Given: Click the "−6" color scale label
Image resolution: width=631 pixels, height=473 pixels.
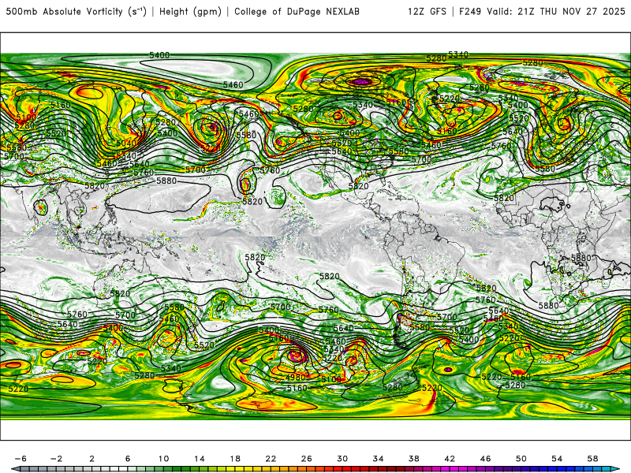Looking at the screenshot, I should point(21,459).
